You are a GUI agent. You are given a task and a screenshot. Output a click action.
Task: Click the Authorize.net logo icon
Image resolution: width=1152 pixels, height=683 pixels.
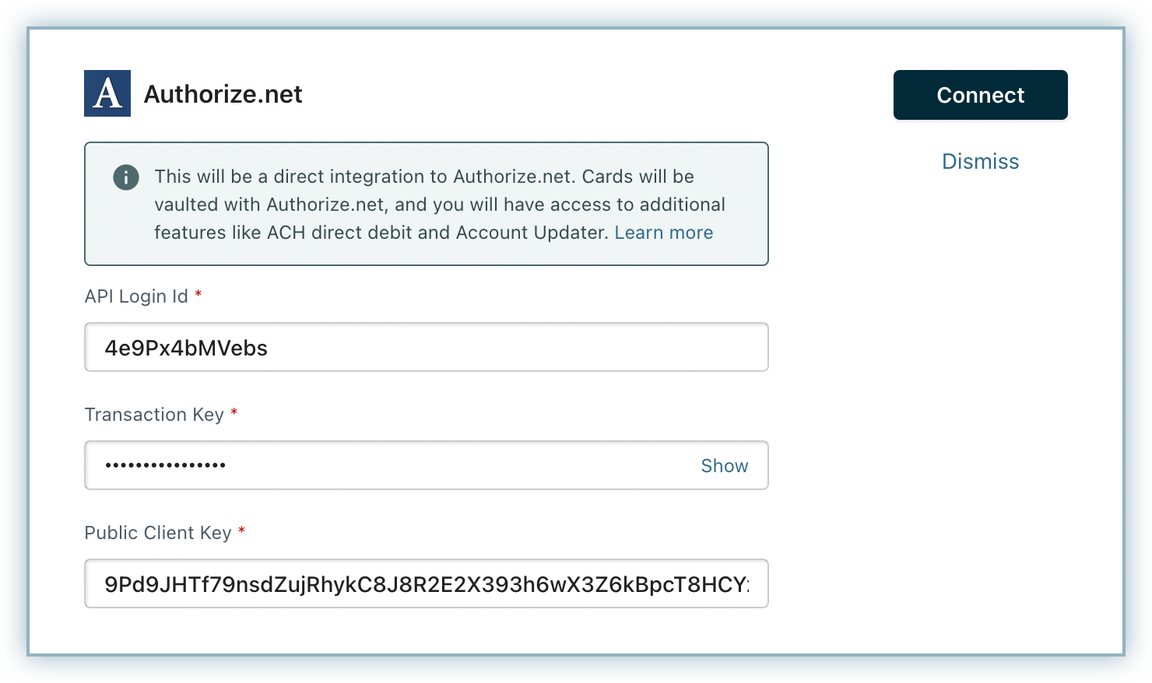coord(107,93)
